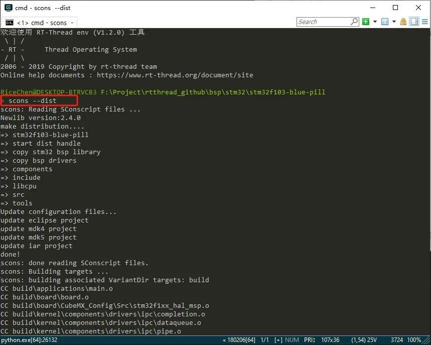
Task: Click 'CC build\applications\main.o' line
Action: 57,288
